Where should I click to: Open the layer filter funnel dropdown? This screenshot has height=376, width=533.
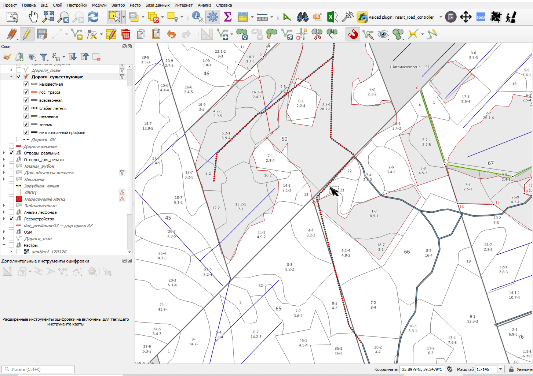click(x=44, y=57)
